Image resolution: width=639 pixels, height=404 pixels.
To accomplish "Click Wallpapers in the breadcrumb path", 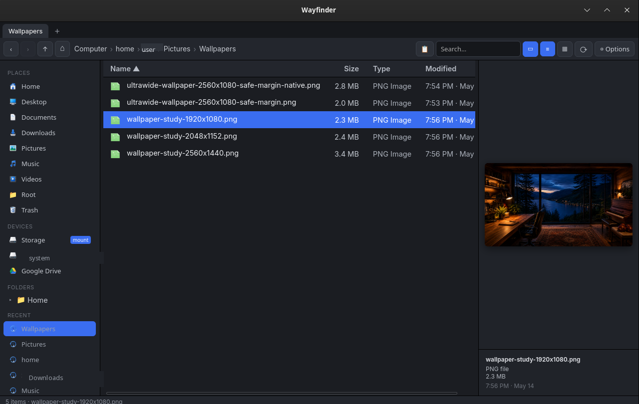I will pos(217,49).
